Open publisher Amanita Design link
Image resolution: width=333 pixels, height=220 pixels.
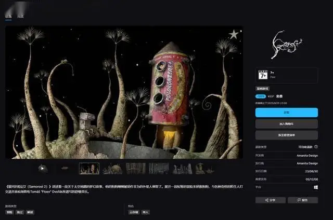308,163
